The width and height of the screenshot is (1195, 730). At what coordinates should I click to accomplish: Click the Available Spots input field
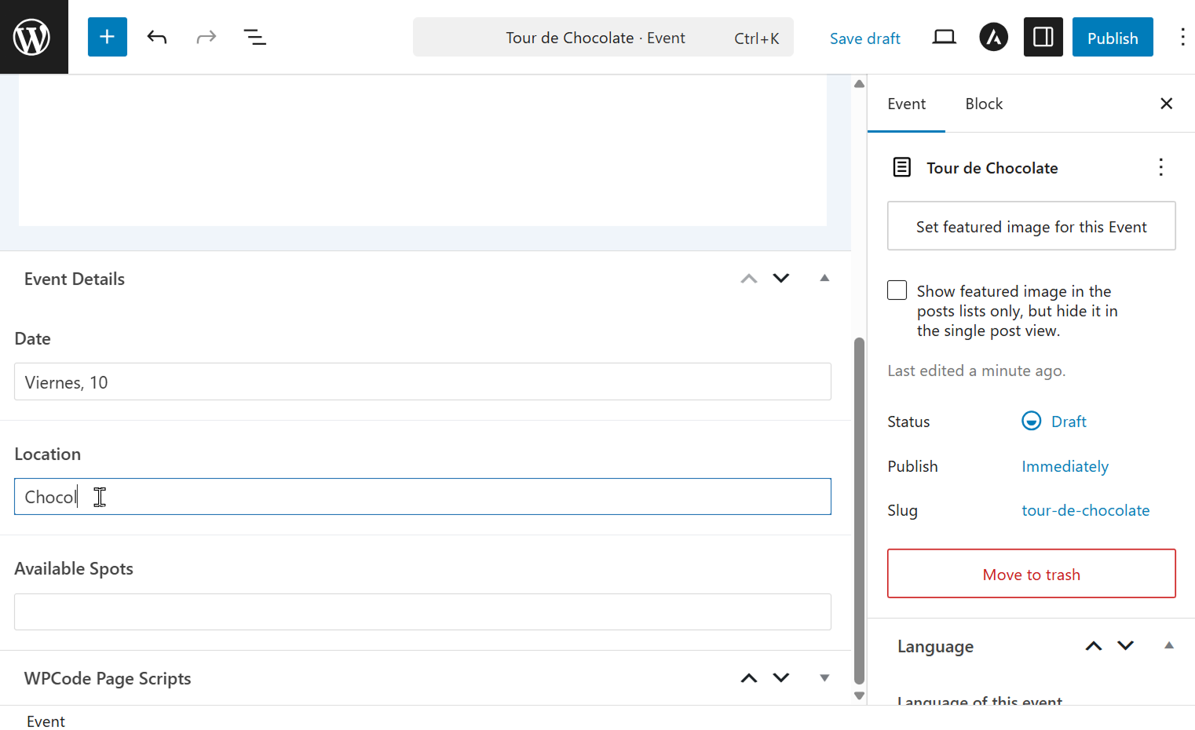point(422,611)
